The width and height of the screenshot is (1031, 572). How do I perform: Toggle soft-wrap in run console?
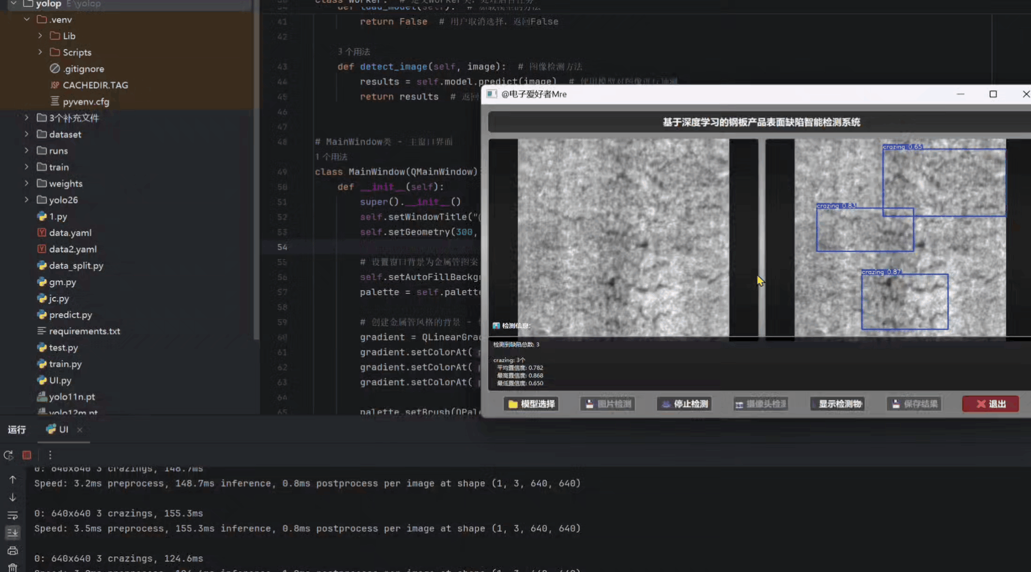coord(13,515)
